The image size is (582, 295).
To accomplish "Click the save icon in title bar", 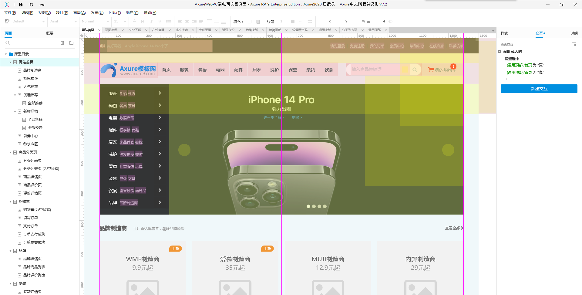I will pos(21,5).
